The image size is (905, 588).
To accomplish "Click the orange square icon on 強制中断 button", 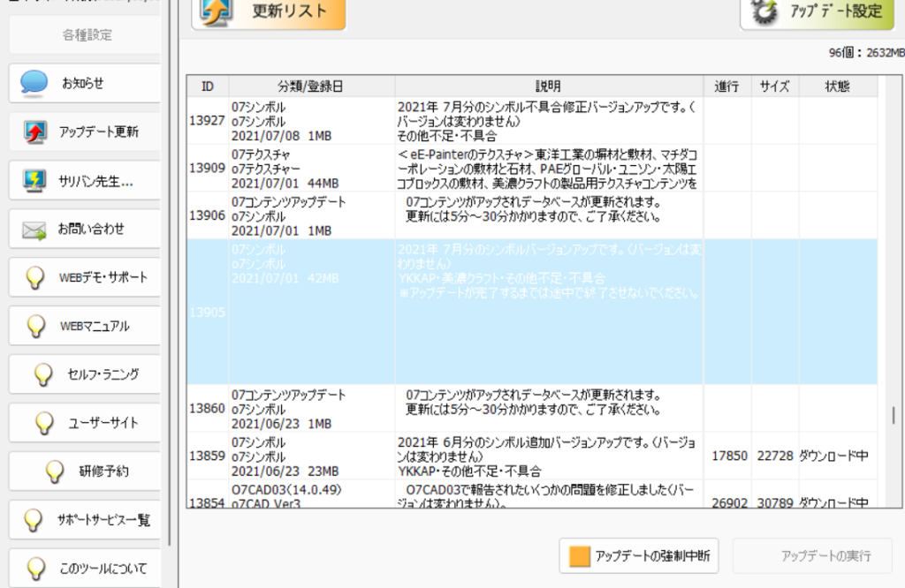I will 580,556.
